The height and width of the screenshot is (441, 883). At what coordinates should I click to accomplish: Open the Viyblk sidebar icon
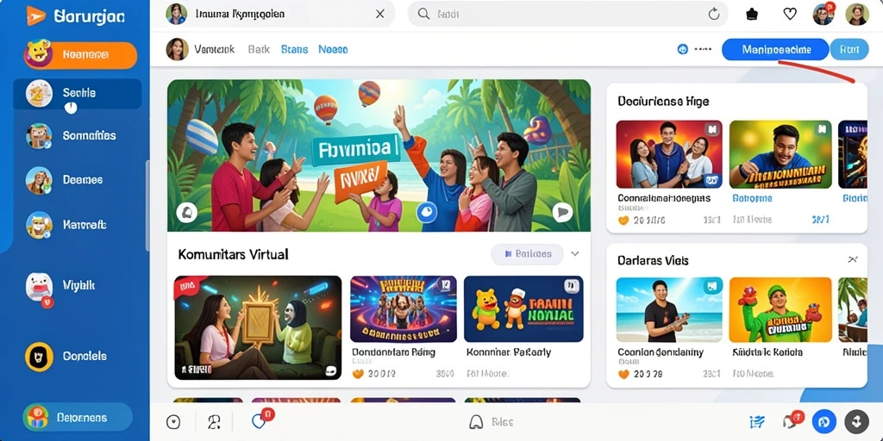tap(39, 286)
